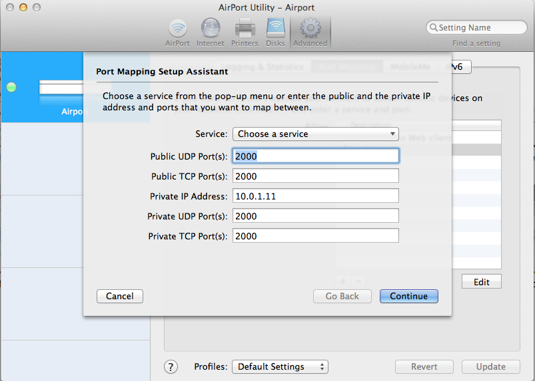The image size is (535, 381).
Task: Click the Update button
Action: pos(490,366)
